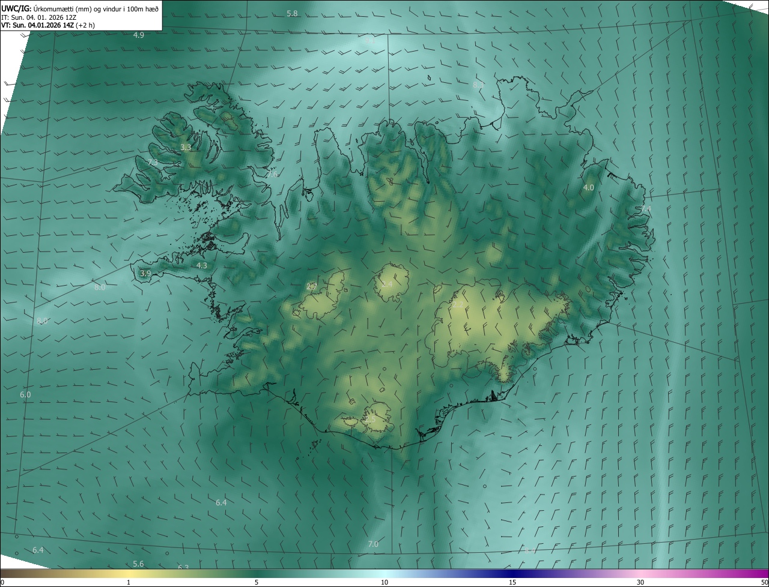Click the map value label 4.9
Image resolution: width=769 pixels, height=587 pixels.
[138, 35]
